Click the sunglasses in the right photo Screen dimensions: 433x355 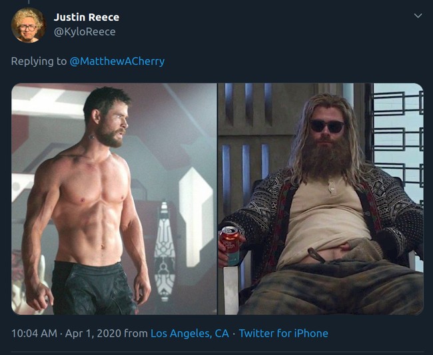click(x=327, y=125)
